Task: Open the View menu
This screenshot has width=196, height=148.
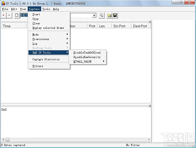Action: click(x=23, y=9)
